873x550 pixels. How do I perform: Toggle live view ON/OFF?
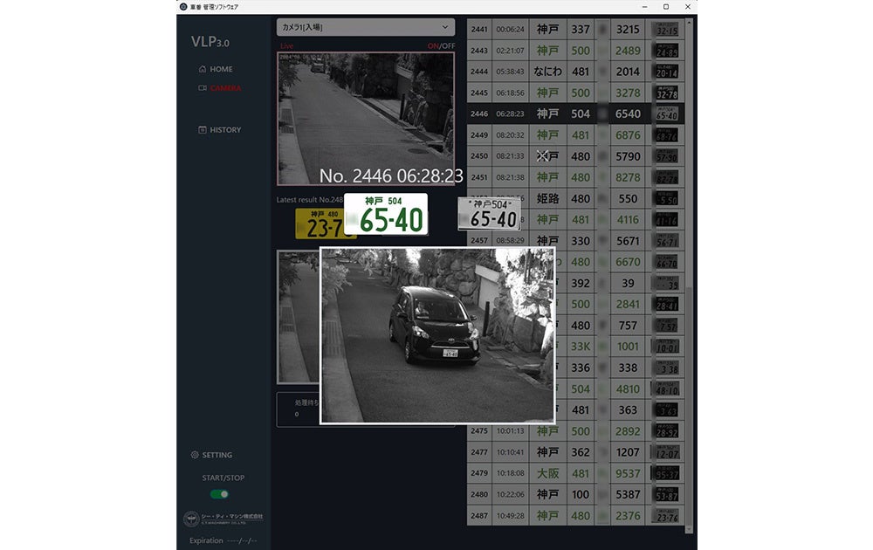441,45
